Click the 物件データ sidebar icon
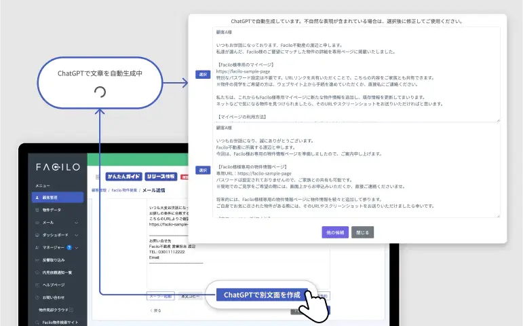 click(x=37, y=210)
